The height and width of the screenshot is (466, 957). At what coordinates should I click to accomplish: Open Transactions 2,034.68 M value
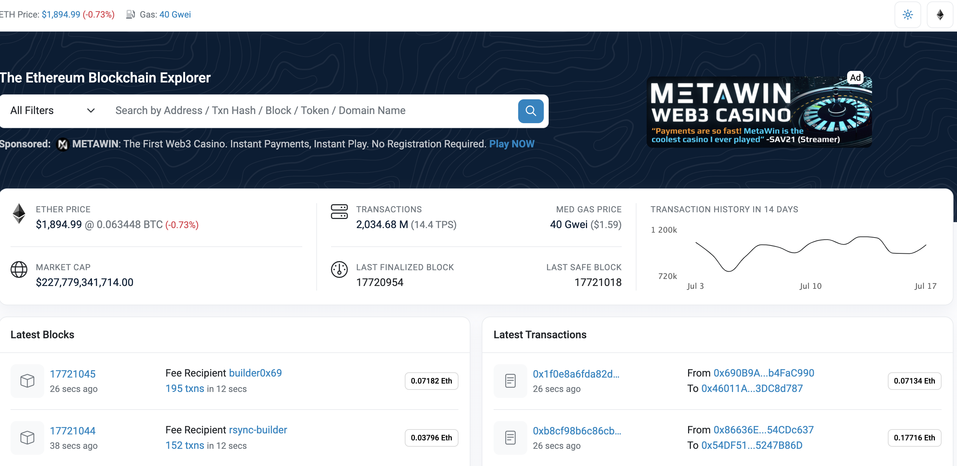click(x=382, y=225)
